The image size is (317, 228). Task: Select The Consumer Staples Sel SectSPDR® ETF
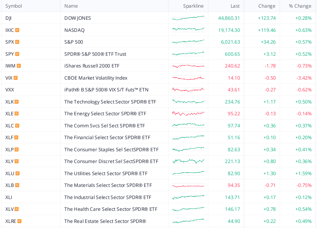112,149
